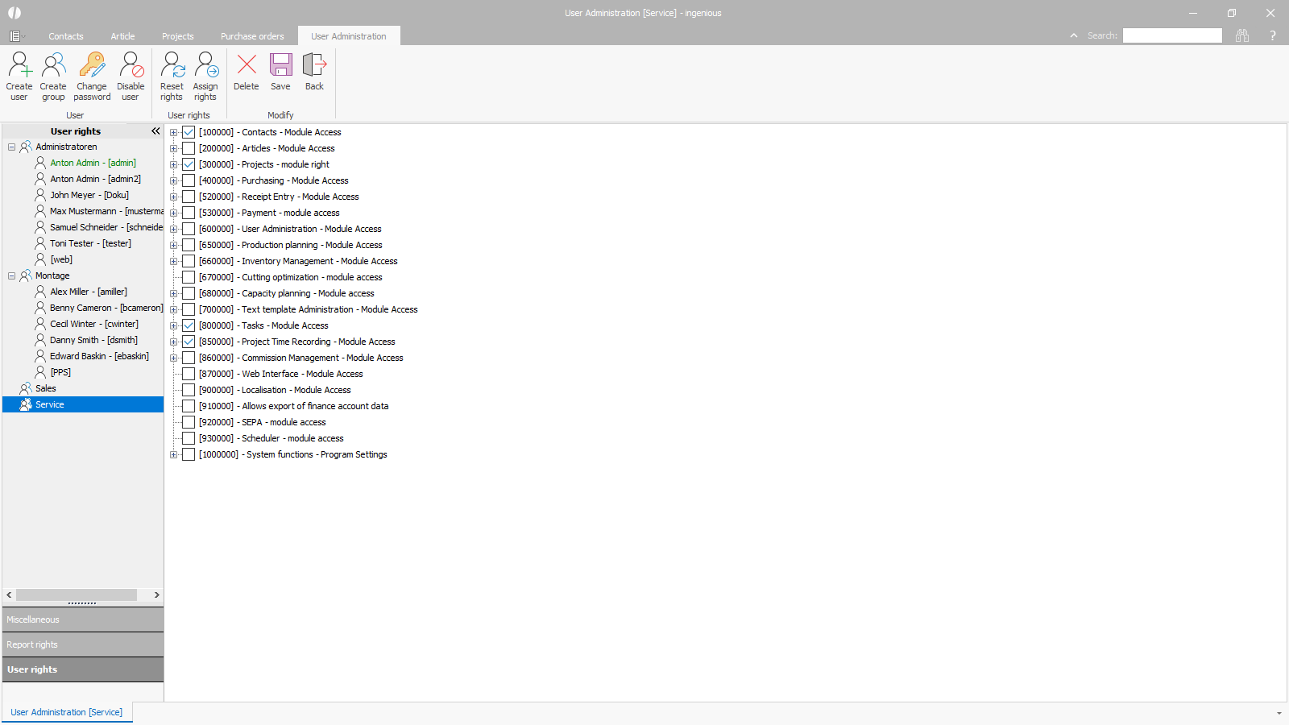The image size is (1289, 725).
Task: Click the Disable user icon
Action: (x=131, y=66)
